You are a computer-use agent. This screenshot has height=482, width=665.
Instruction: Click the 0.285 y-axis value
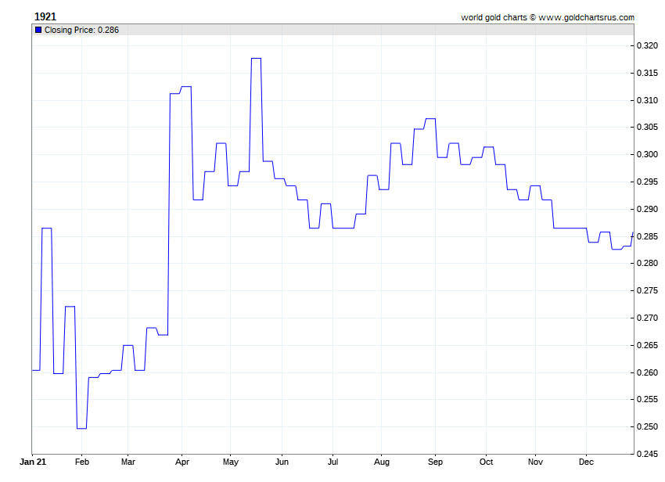coord(645,236)
